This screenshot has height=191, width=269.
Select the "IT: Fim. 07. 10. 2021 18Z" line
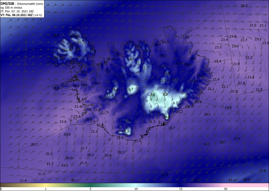(x=17, y=11)
